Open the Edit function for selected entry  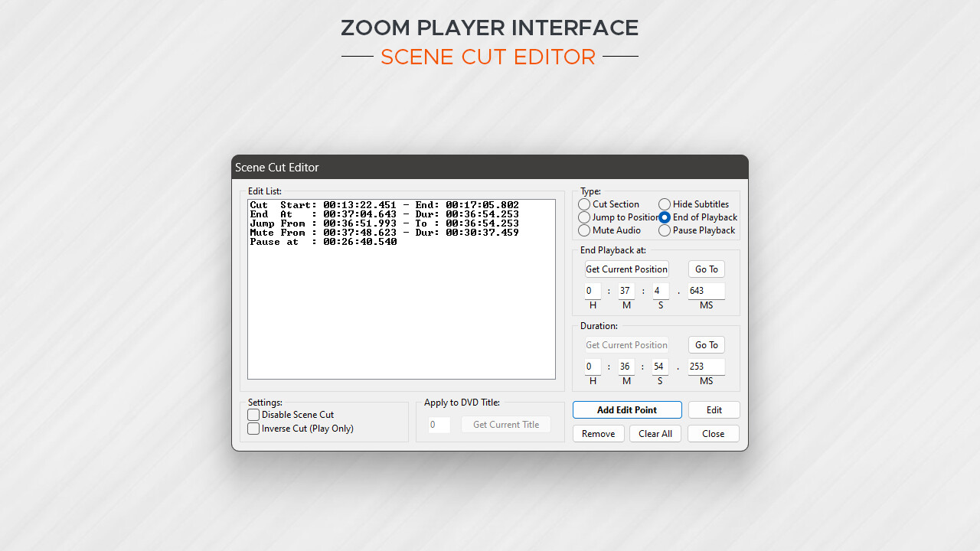(x=713, y=409)
